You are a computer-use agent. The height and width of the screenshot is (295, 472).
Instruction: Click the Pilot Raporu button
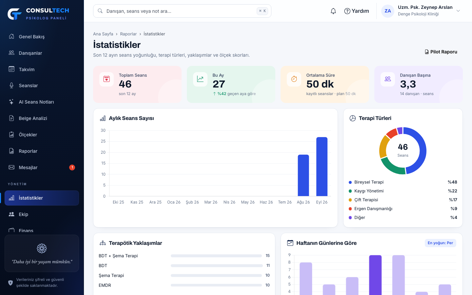click(441, 52)
